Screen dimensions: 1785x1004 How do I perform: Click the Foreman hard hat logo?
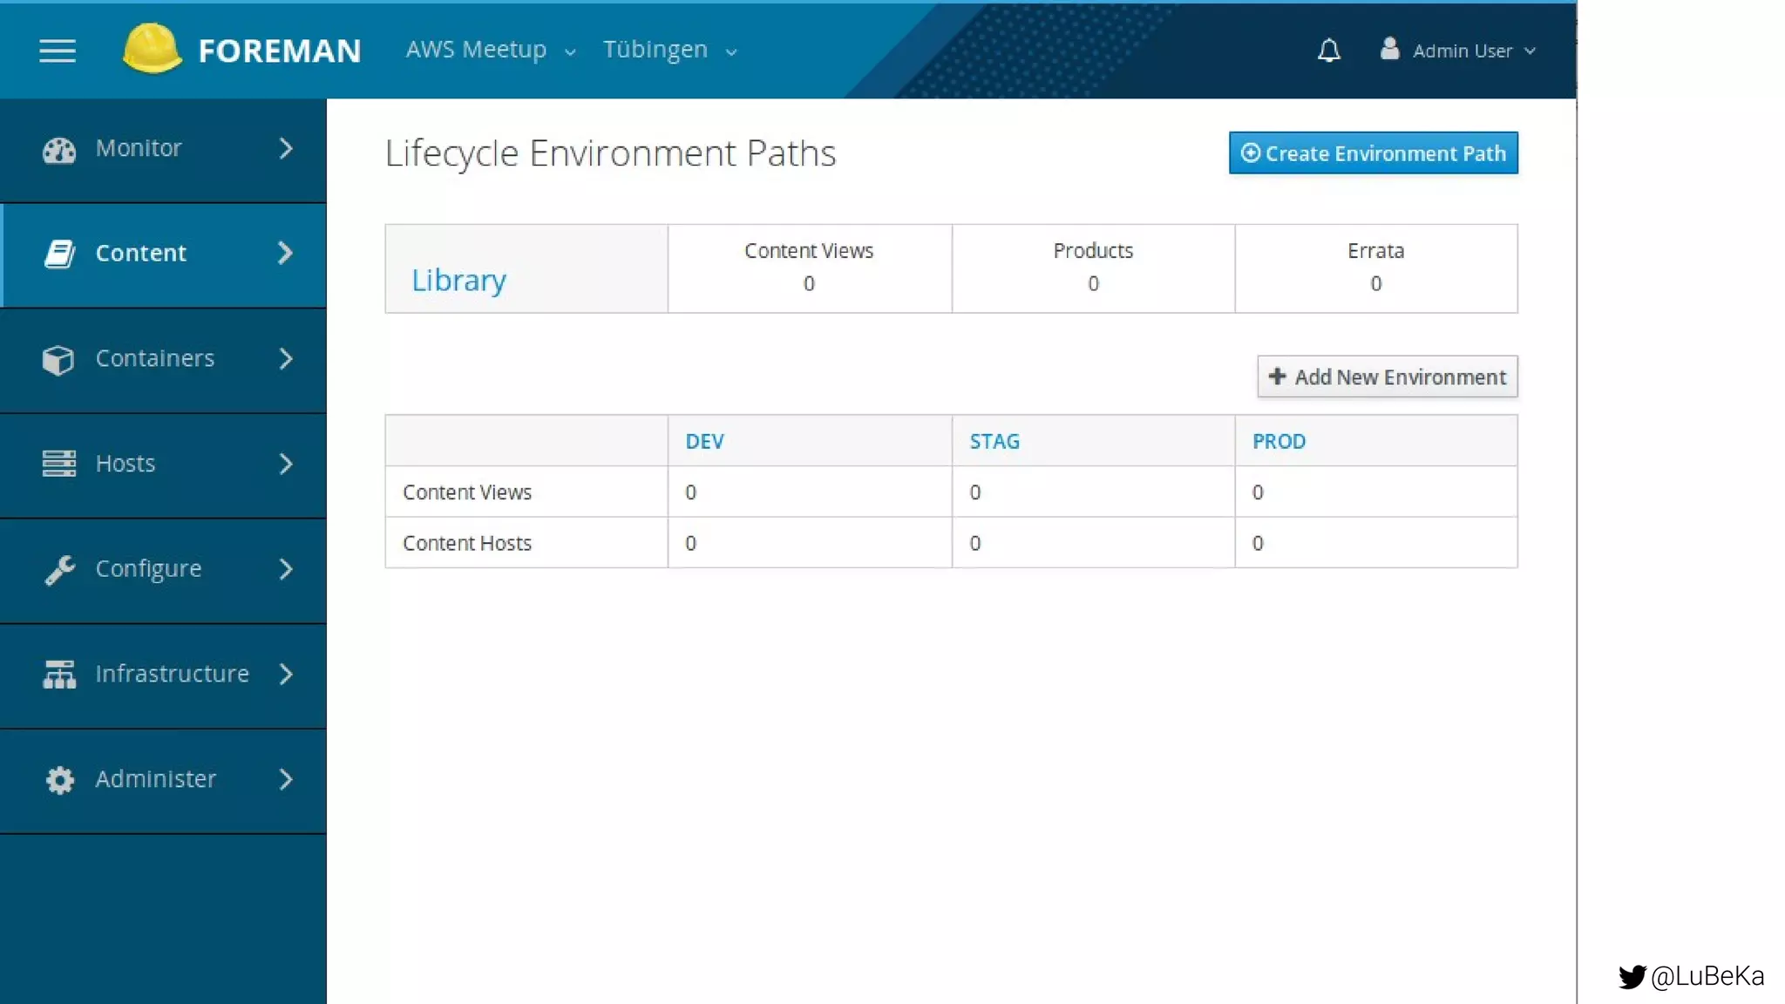(152, 49)
